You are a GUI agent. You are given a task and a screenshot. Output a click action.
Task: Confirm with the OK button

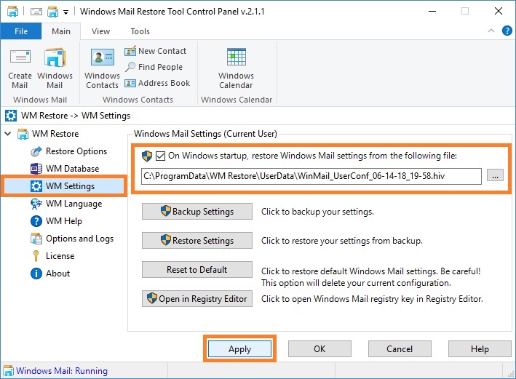(319, 348)
